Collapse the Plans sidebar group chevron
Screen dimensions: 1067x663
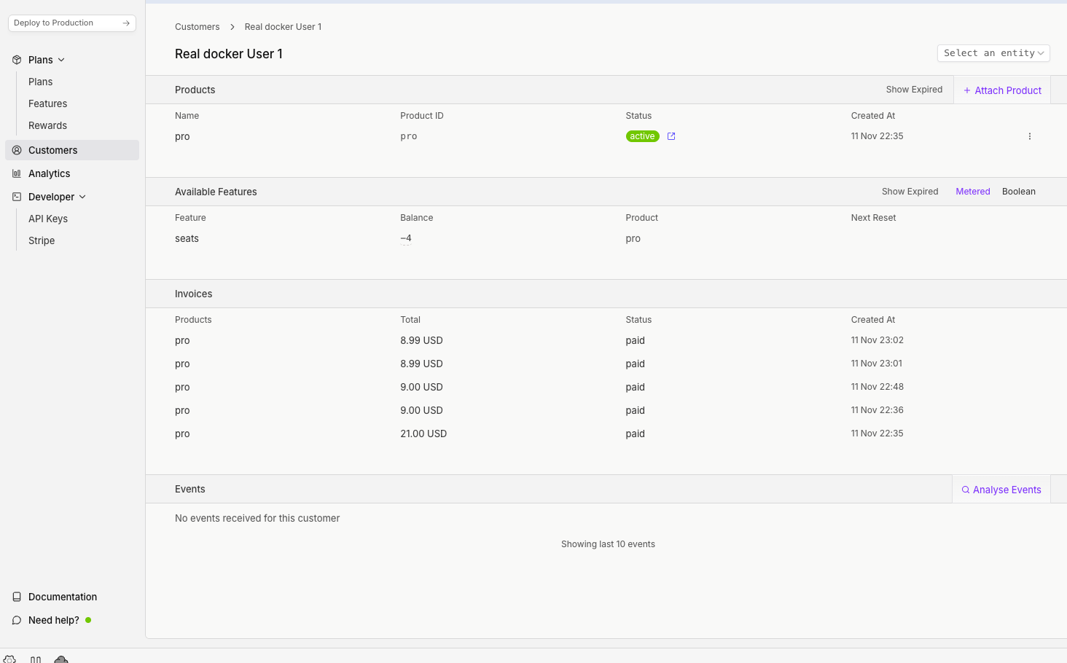pyautogui.click(x=61, y=60)
